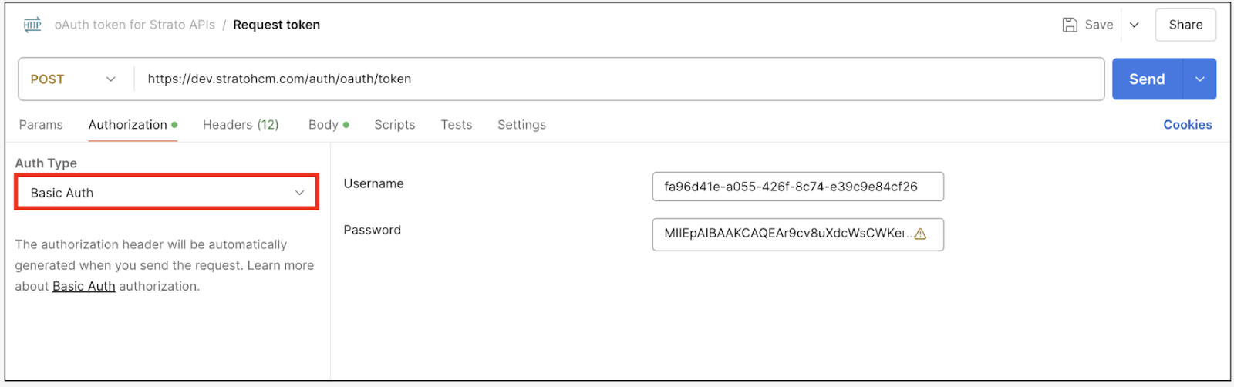Expand the Basic Auth type selector
Image resolution: width=1234 pixels, height=387 pixels.
coord(167,193)
